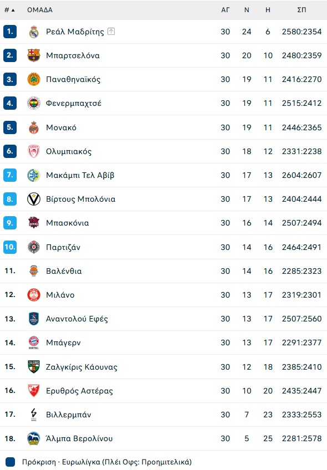Viewport: 327px width, 470px height.
Task: Sort table by the # column arrow
Action: (9, 10)
